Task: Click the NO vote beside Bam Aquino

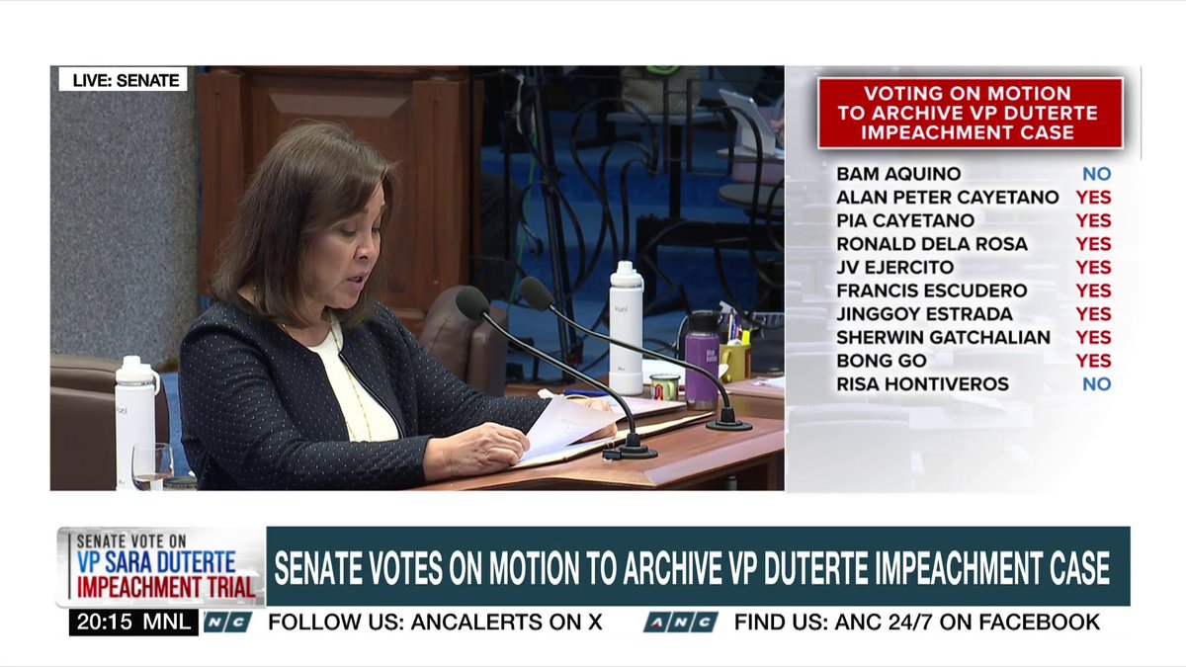Action: (1096, 173)
